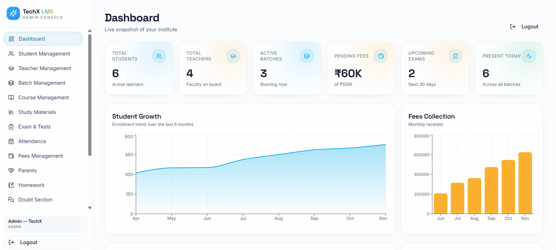Navigate to Batch Management
Screen dimensions: 556x250
[43, 83]
